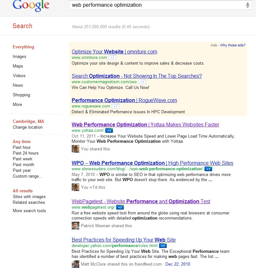Click Patrick Meenan's profile photo
Screen dimensions: 256x272
[76, 226]
